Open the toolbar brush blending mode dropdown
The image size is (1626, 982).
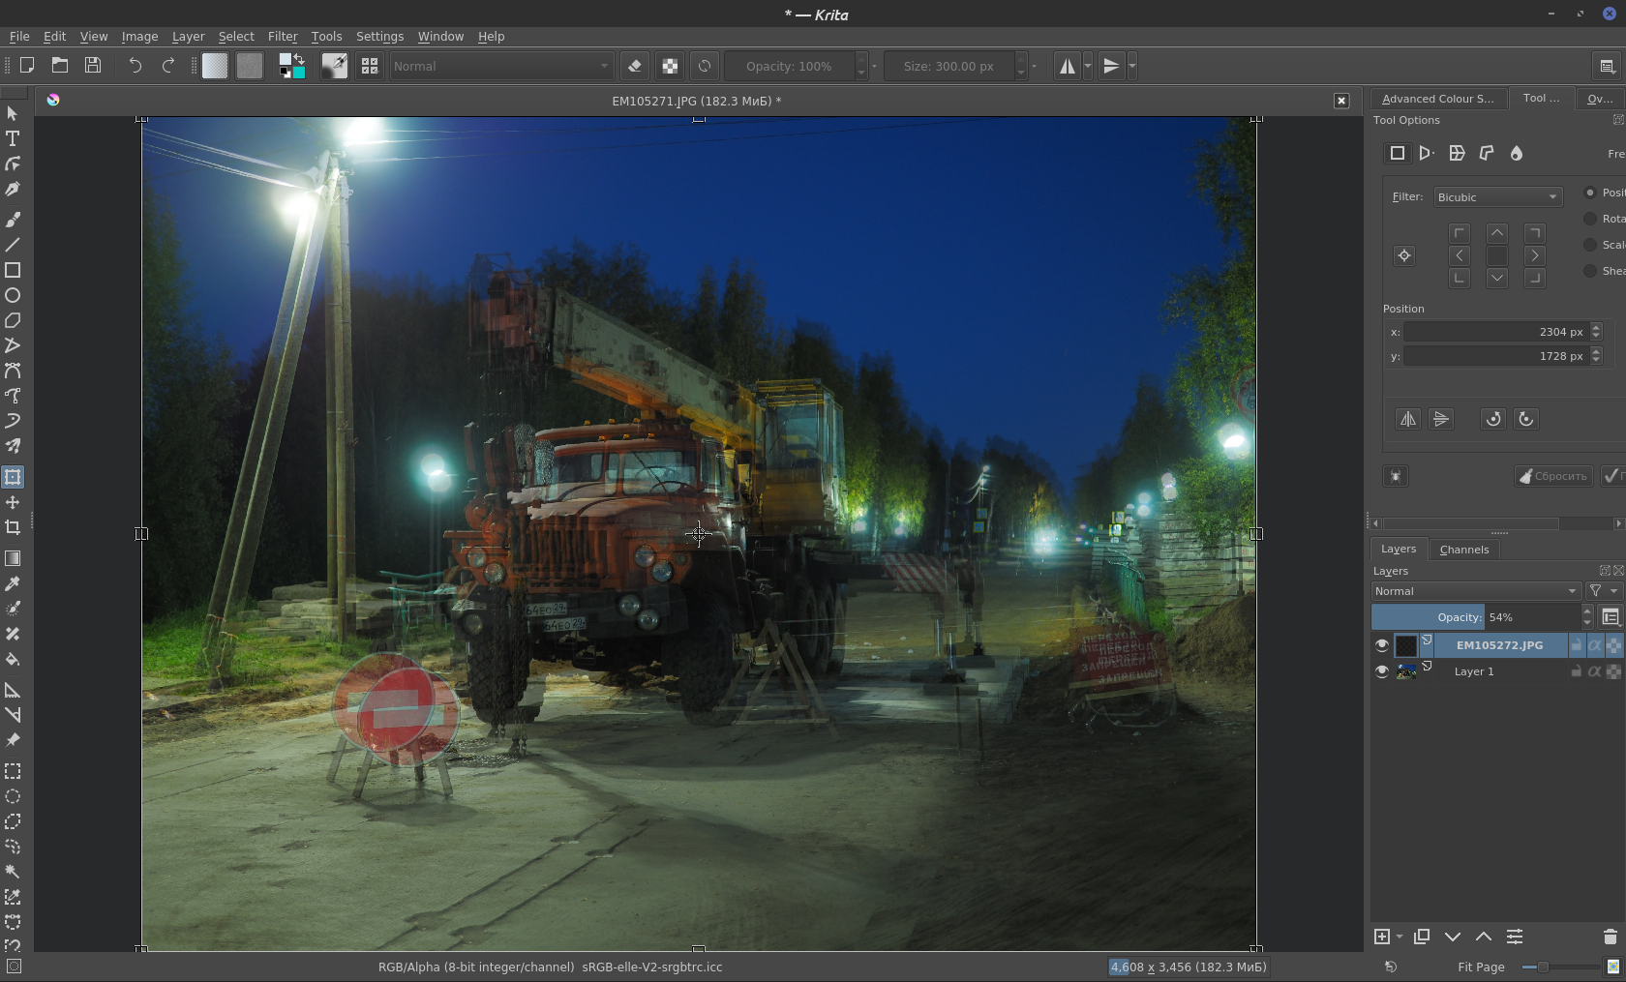(x=501, y=66)
